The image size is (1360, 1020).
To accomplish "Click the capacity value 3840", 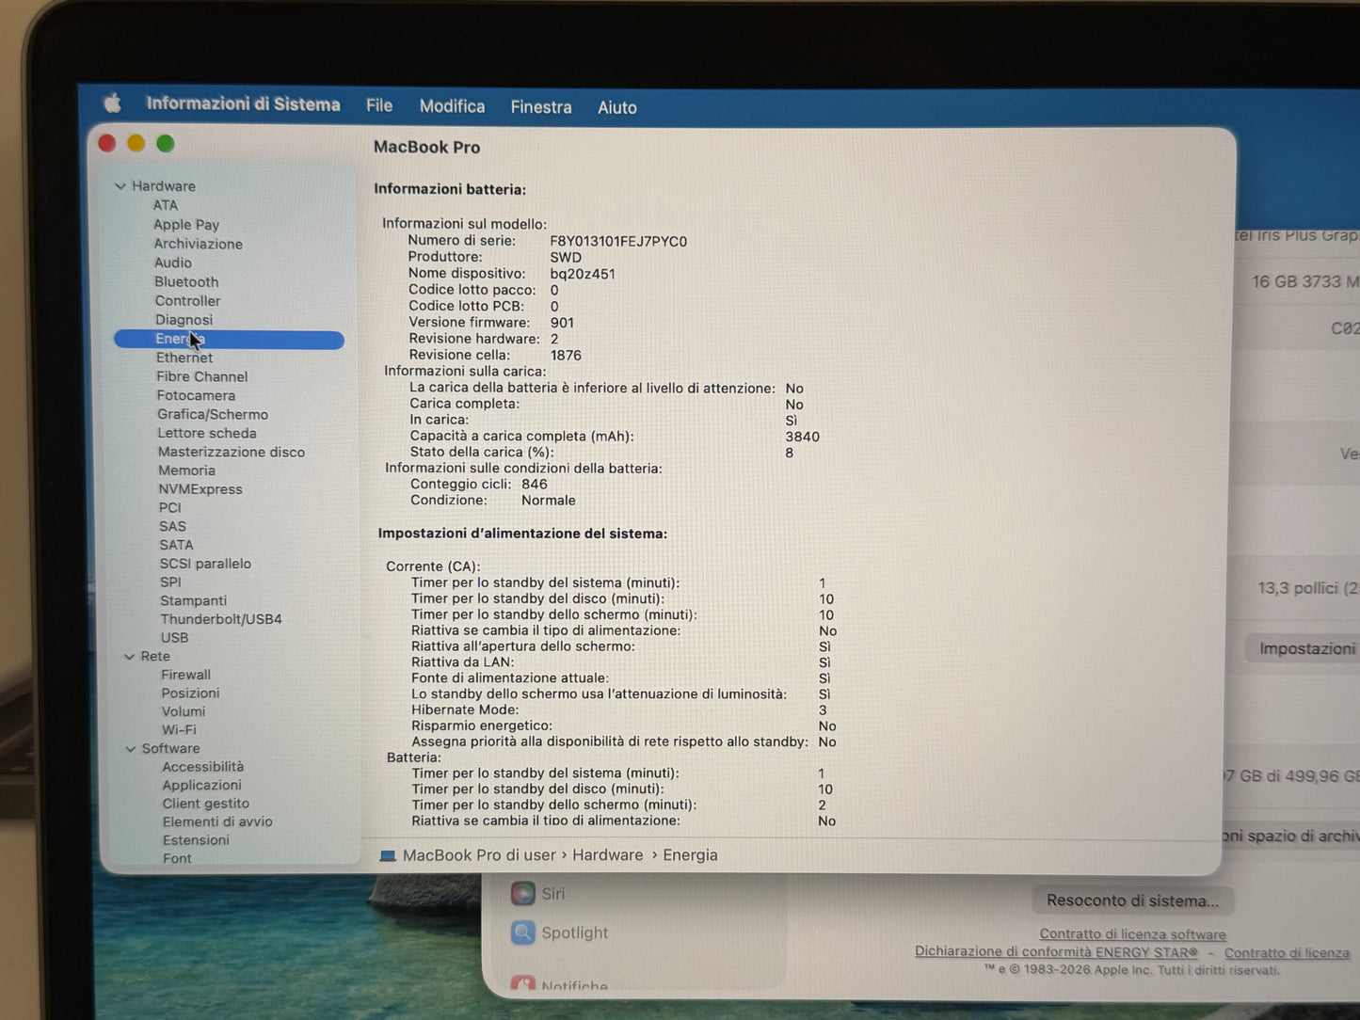I will click(x=803, y=437).
